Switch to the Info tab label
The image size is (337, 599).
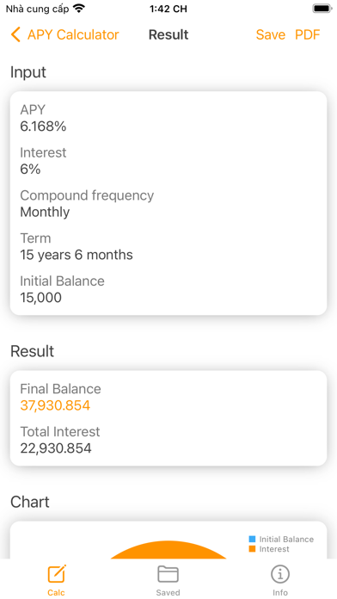coord(280,592)
